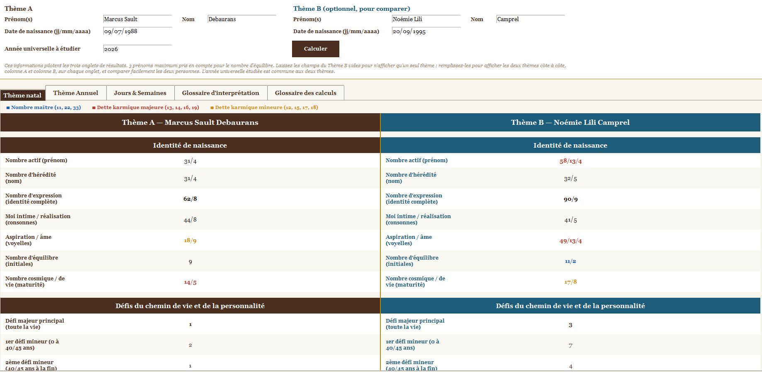The image size is (762, 372).
Task: Click red Dette karmique majeure legend marker
Action: click(94, 108)
